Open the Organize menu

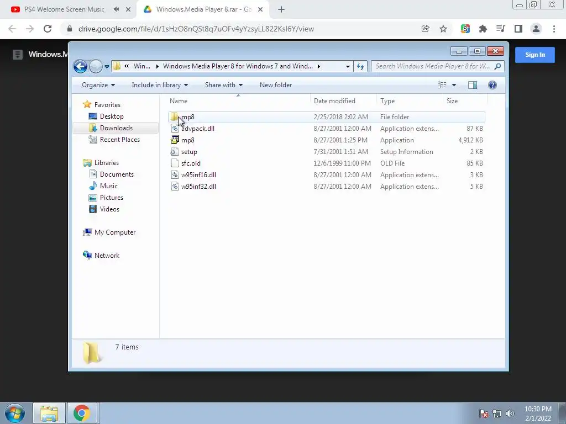coord(98,85)
